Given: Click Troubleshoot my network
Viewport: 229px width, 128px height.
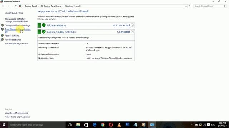Looking at the screenshot, I should point(16,44).
